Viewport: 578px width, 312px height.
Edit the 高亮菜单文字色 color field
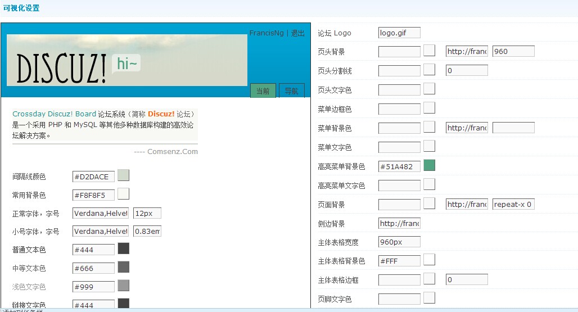click(399, 186)
